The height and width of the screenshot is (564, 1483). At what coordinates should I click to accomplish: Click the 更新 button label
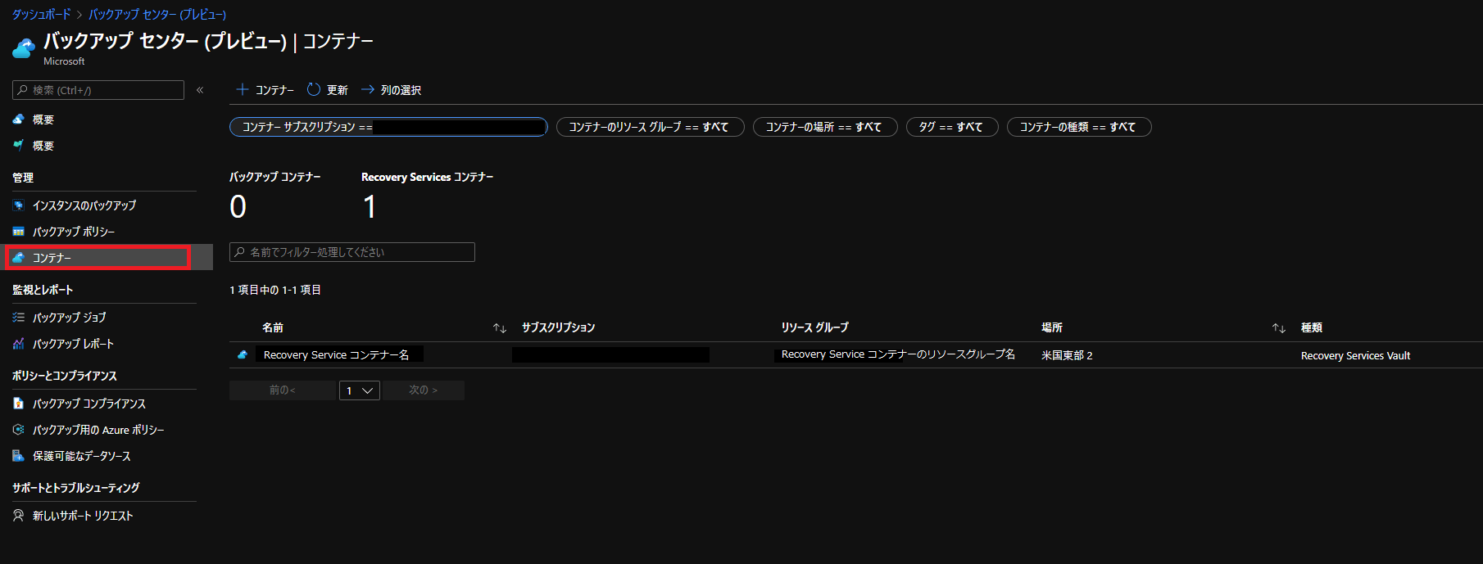[338, 90]
